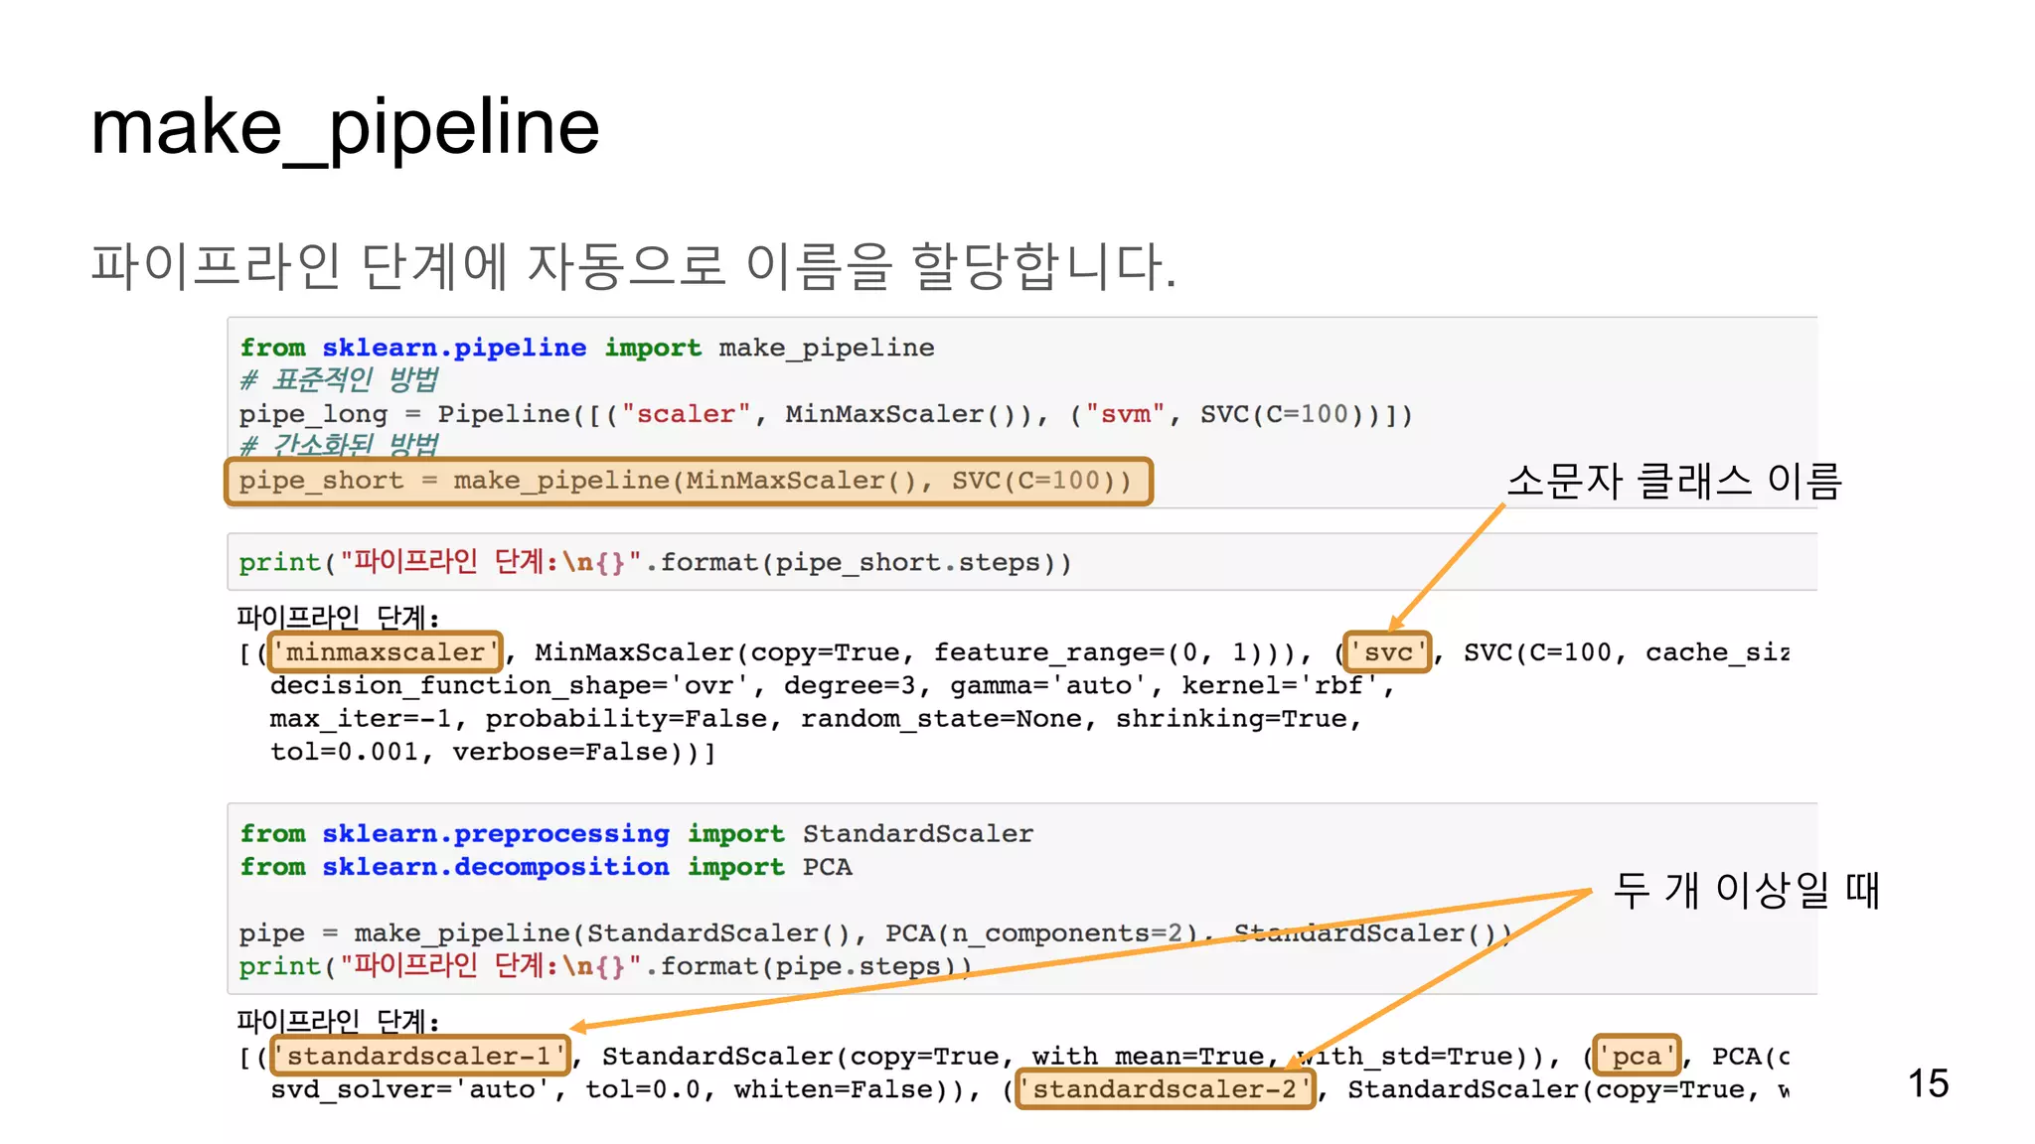This screenshot has width=2035, height=1144.
Task: Click the sklearn.pipeline import statement
Action: [586, 348]
